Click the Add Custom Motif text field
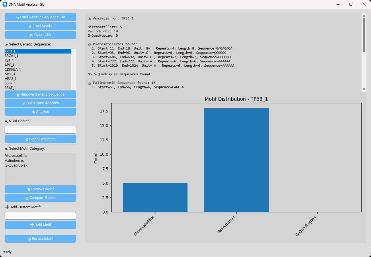This screenshot has width=371, height=257. pyautogui.click(x=40, y=216)
